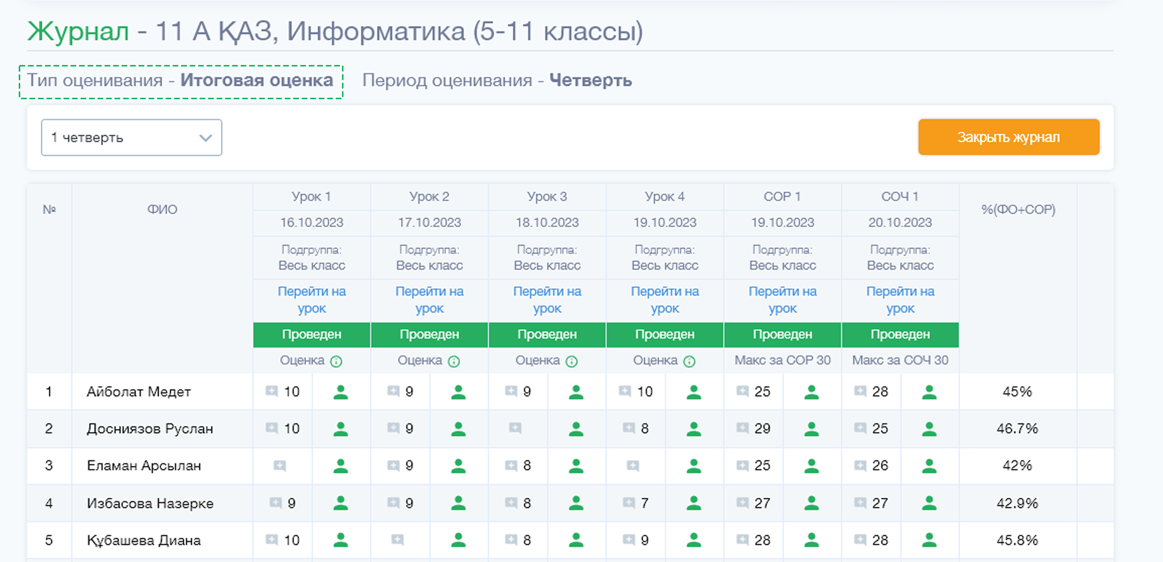Click comment icon for Досниязов Руслан Урок 4 grade

pos(629,428)
